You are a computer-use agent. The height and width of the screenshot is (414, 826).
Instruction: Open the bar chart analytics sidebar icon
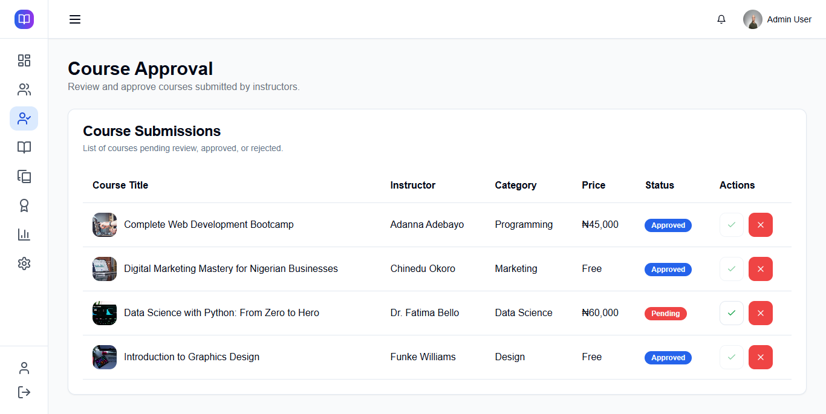(24, 234)
